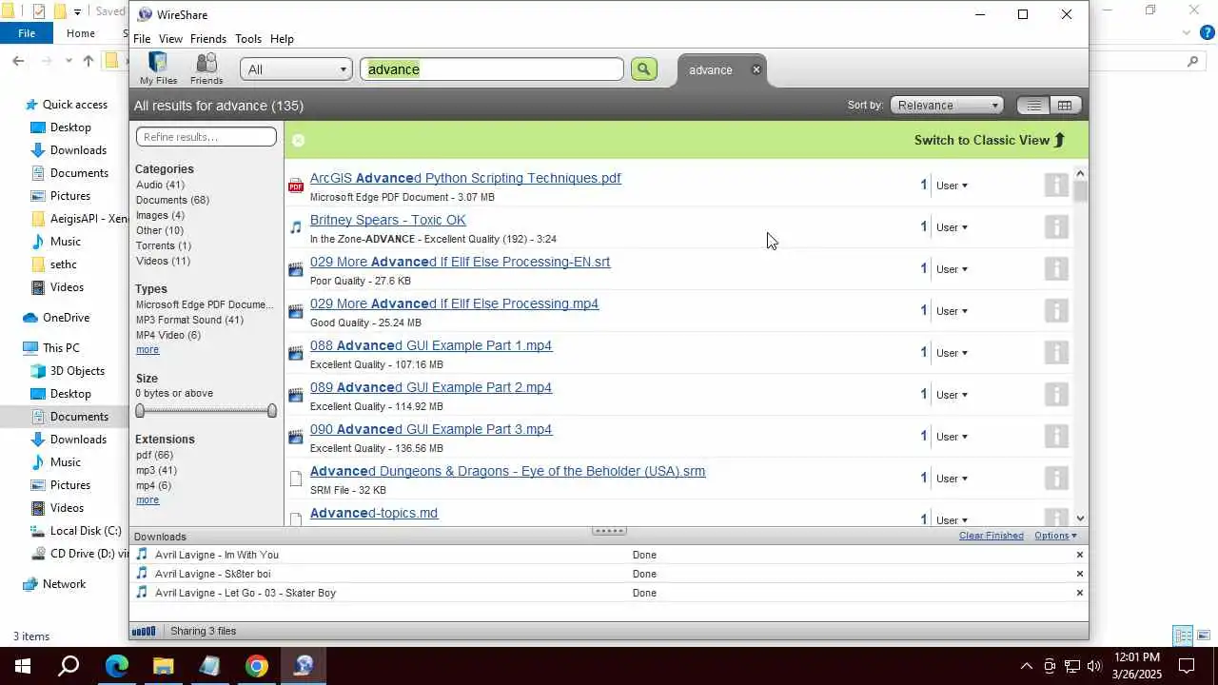Filter by Videos (11) category

tap(163, 261)
